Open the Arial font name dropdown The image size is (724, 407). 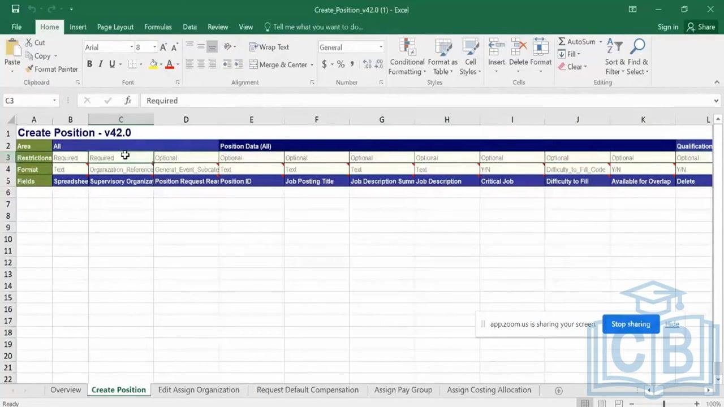pos(131,47)
